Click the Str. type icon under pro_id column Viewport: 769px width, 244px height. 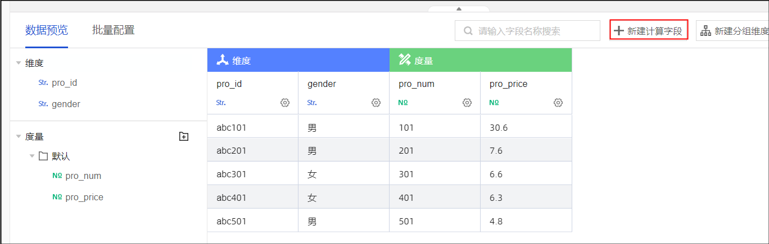pyautogui.click(x=221, y=103)
